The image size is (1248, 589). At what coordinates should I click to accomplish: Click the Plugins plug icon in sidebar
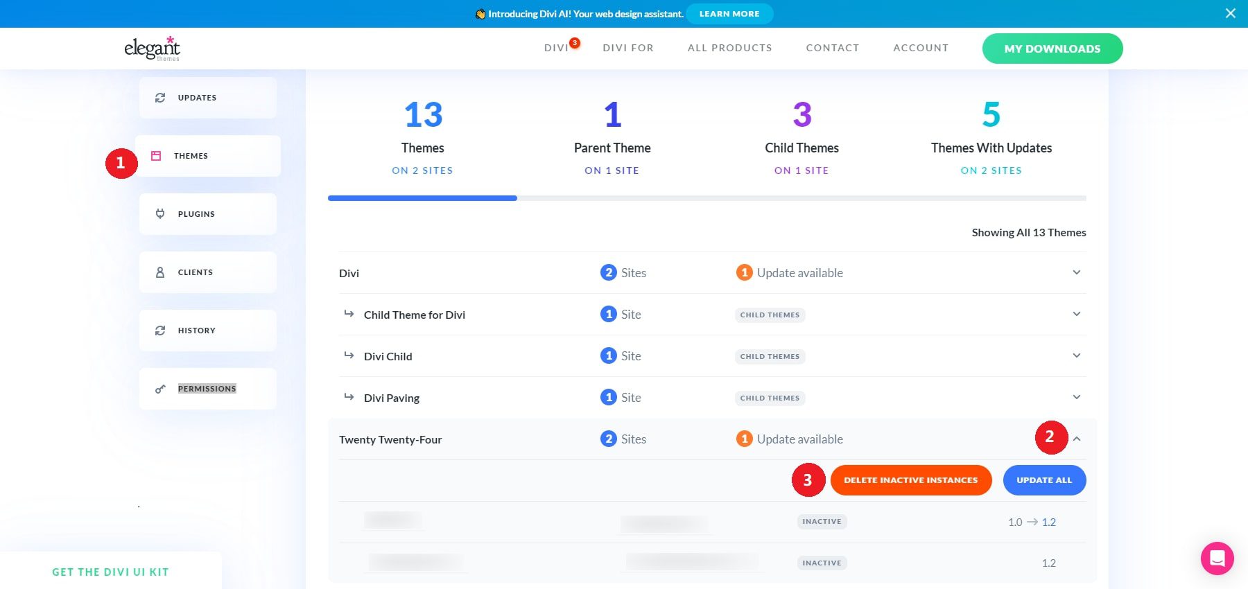point(160,214)
